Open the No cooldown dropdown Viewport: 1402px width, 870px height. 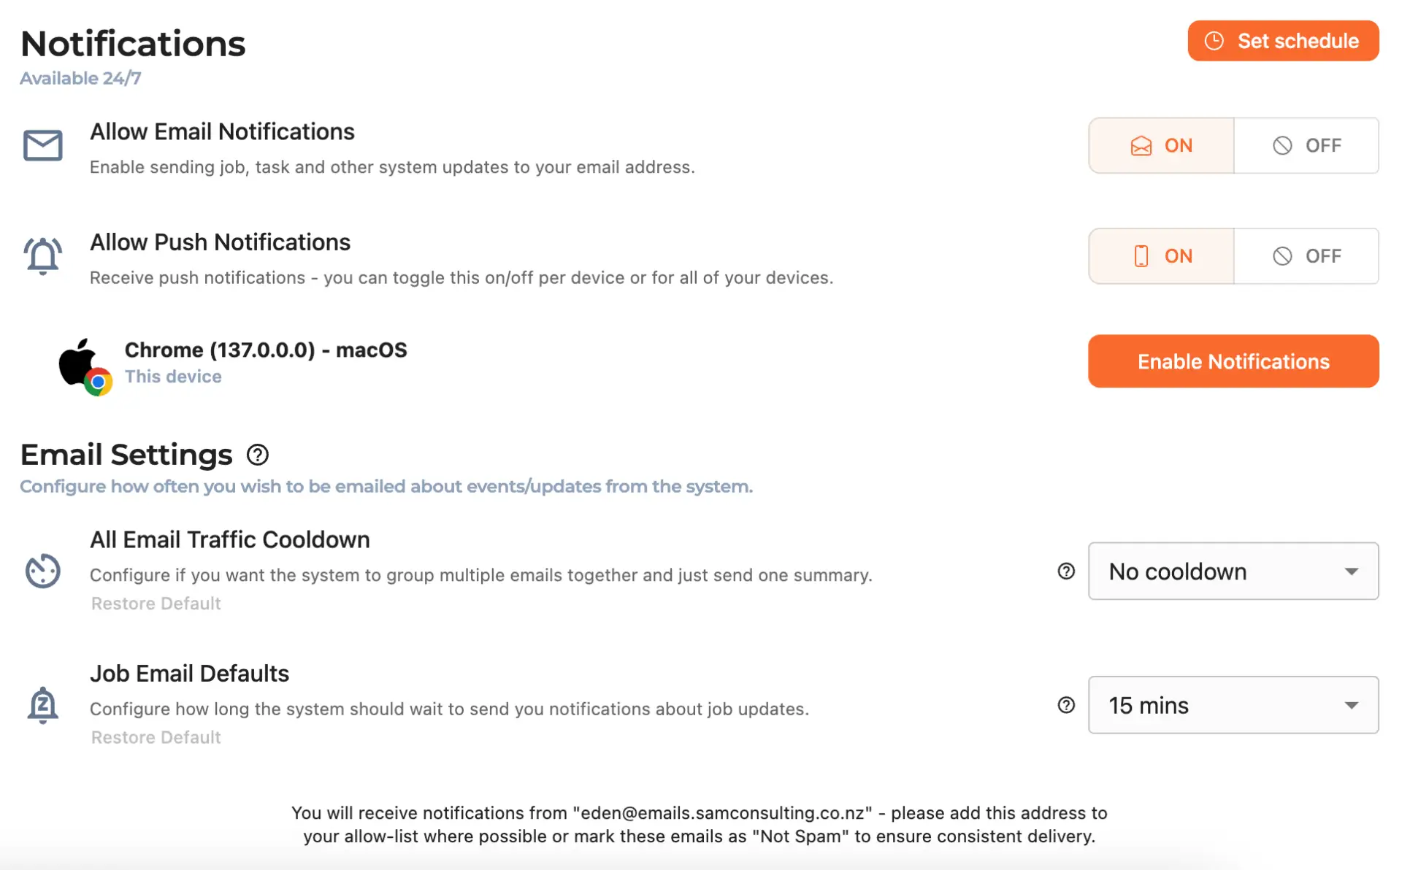pyautogui.click(x=1233, y=571)
